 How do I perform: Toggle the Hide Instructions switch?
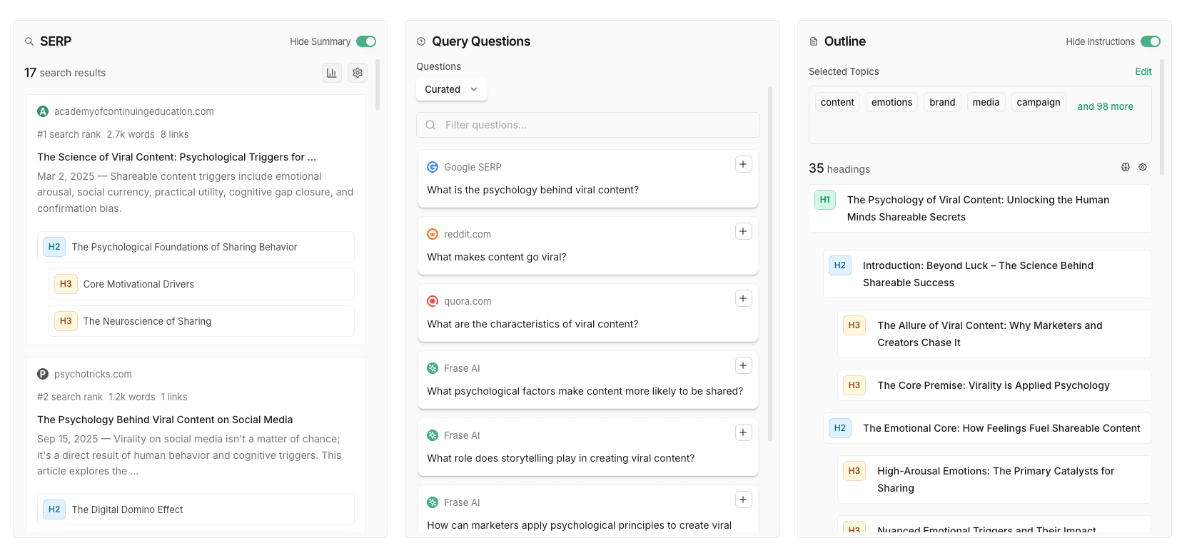(1150, 41)
